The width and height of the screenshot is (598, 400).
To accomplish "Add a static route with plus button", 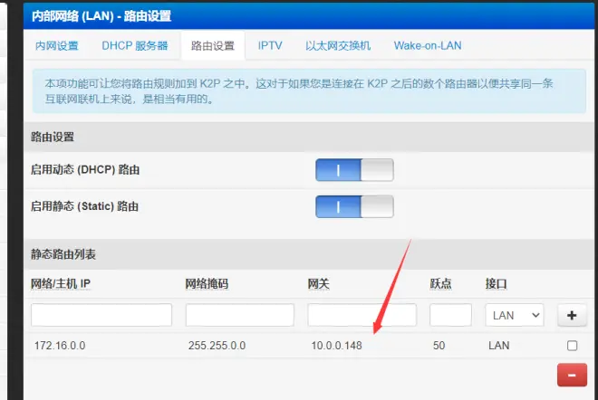I will (572, 315).
